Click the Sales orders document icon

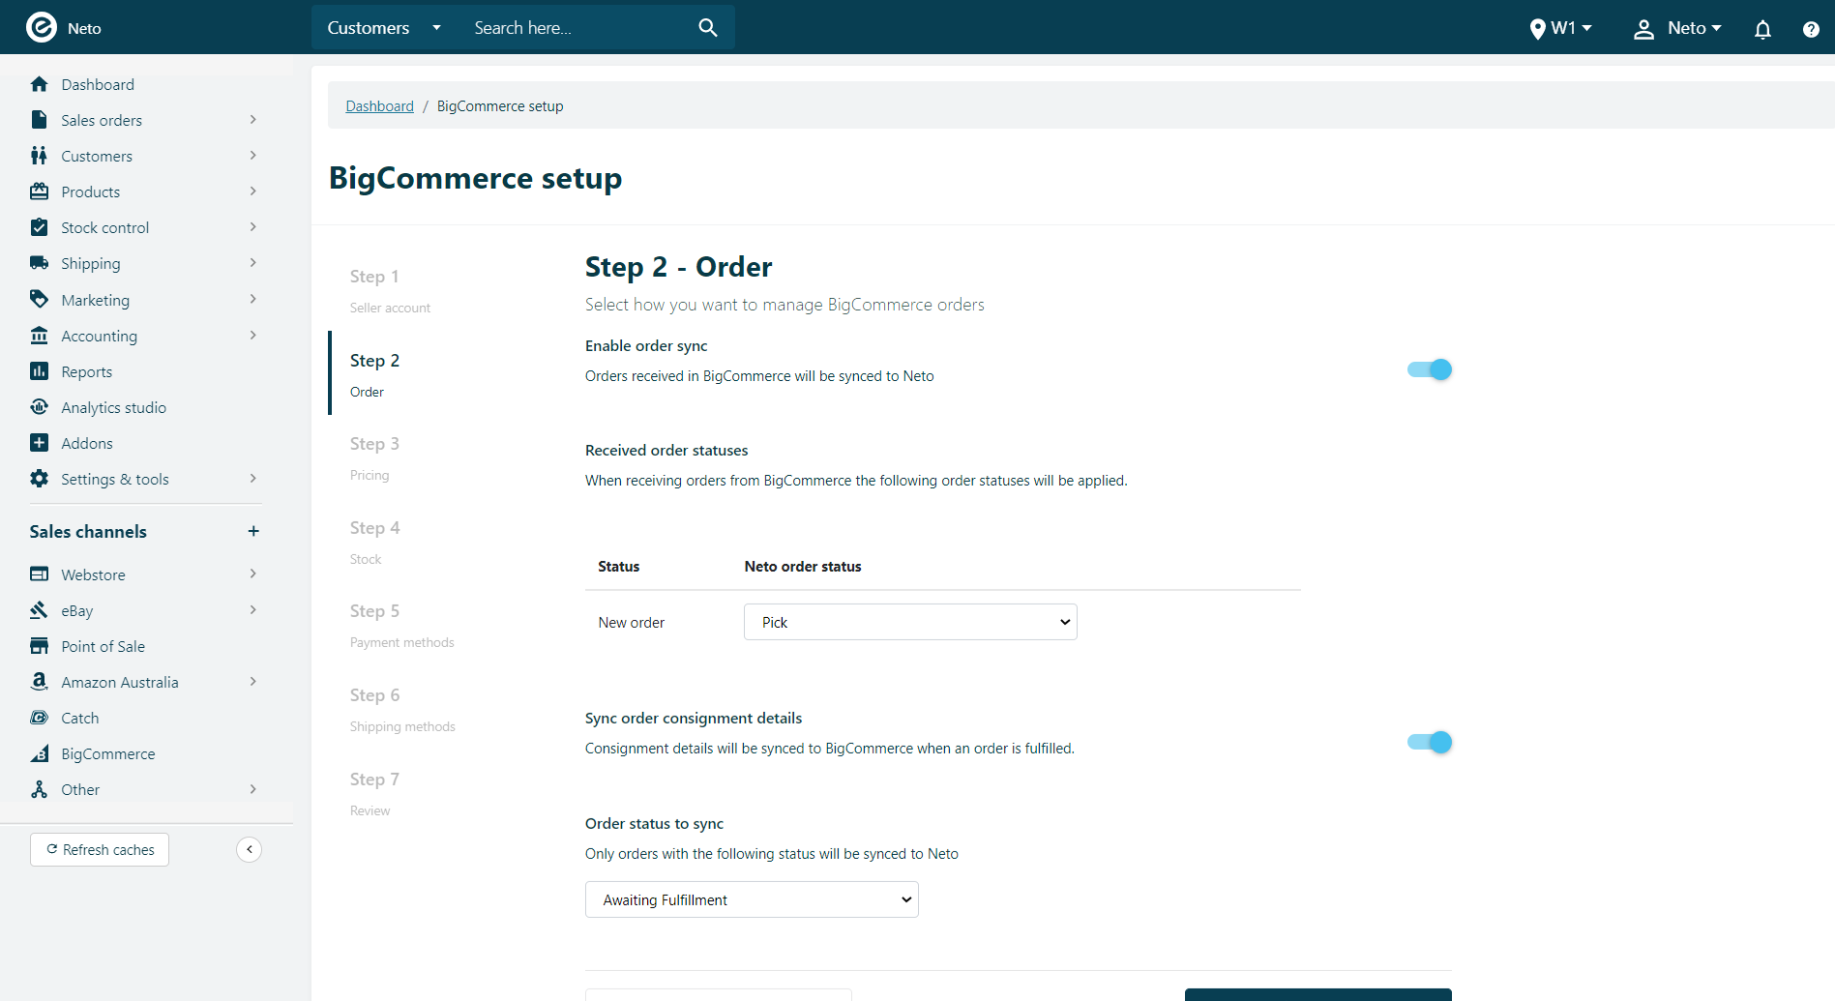tap(39, 120)
